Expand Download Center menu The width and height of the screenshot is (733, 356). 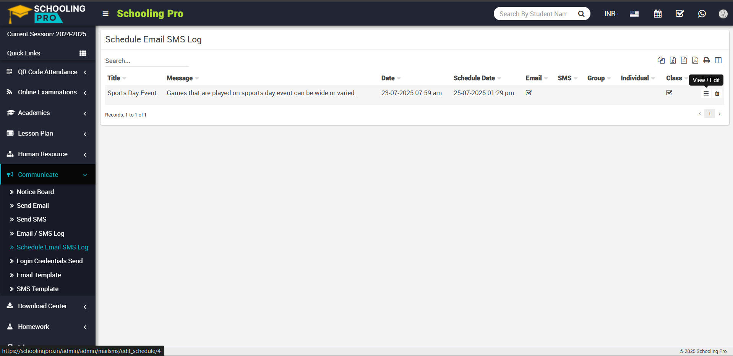click(48, 306)
